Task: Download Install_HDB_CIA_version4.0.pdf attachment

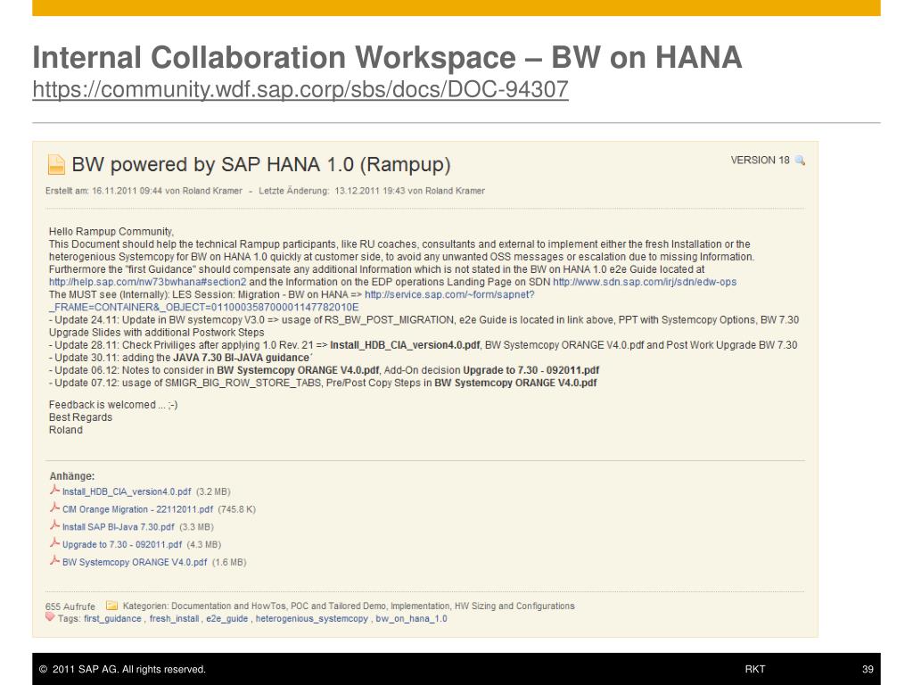Action: (x=127, y=491)
